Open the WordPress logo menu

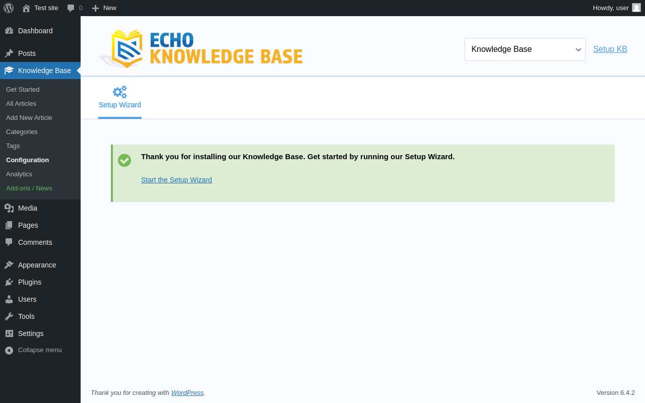point(9,8)
